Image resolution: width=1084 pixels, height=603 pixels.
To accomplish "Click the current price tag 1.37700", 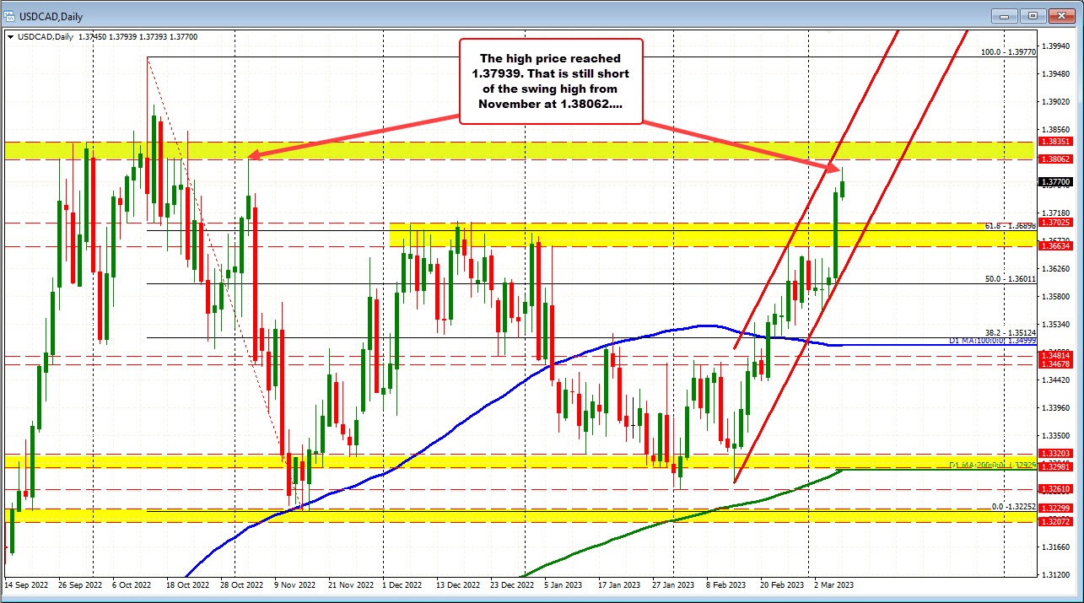I will coord(1054,181).
